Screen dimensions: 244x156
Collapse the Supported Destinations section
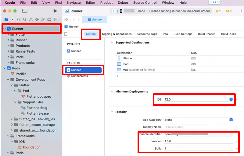[112, 43]
